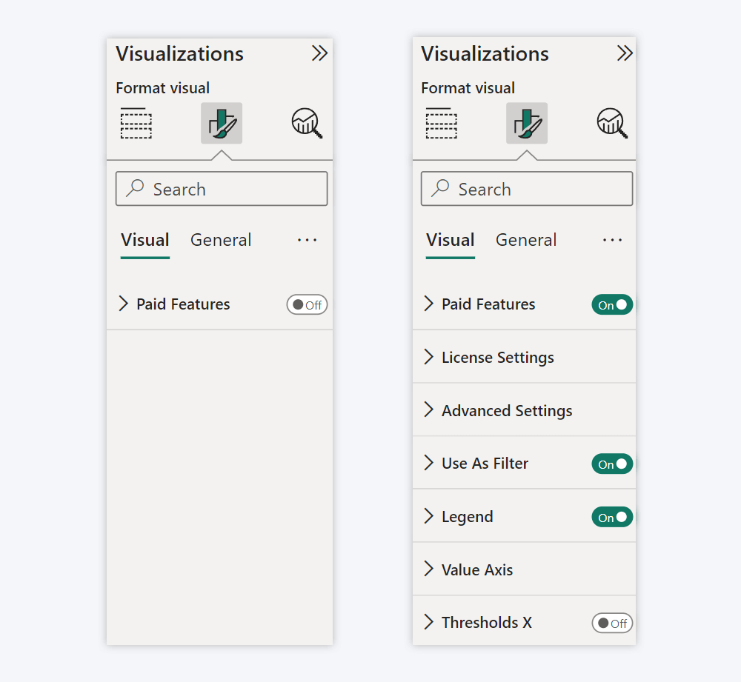Click inside the Search field

(x=221, y=189)
